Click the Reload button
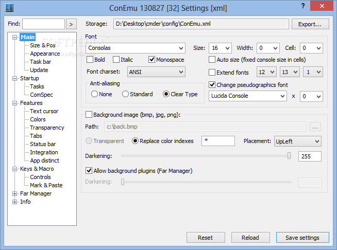This screenshot has width=337, height=250. click(x=250, y=238)
